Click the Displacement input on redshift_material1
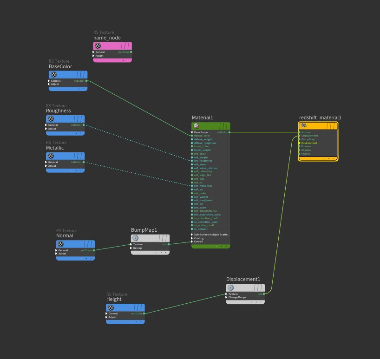The image size is (380, 359). 300,136
